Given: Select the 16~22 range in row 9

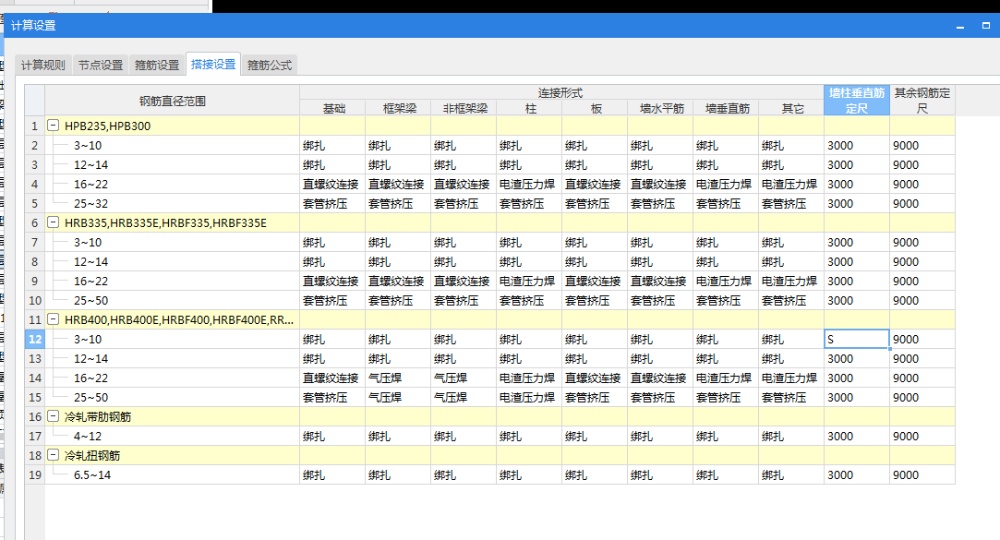Looking at the screenshot, I should click(90, 282).
